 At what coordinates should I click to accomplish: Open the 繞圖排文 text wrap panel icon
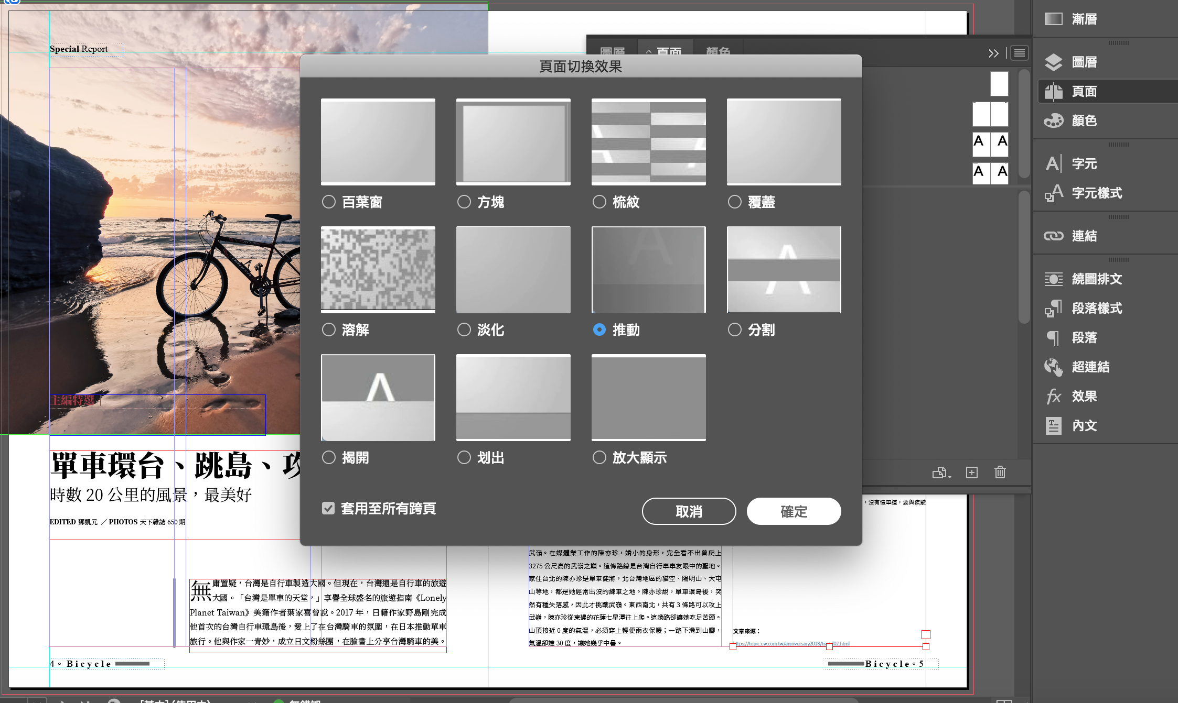pos(1053,279)
